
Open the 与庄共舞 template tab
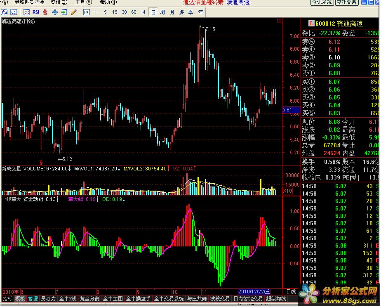point(197,298)
